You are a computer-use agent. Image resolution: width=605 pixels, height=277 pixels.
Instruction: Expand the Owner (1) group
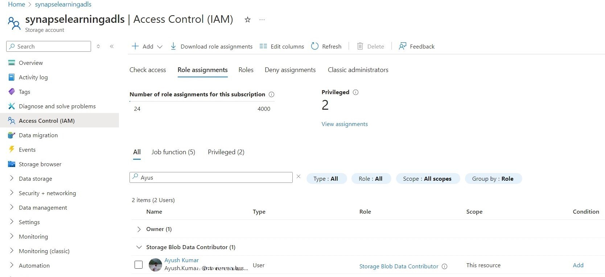(x=139, y=229)
